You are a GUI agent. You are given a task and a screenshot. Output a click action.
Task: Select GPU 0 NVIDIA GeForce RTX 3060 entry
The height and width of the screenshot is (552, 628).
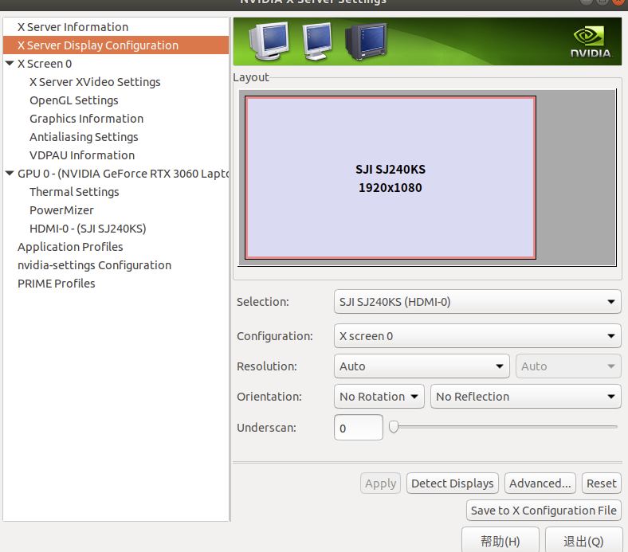pyautogui.click(x=123, y=174)
